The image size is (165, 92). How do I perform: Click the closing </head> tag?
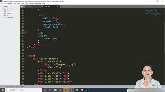[x=32, y=47]
